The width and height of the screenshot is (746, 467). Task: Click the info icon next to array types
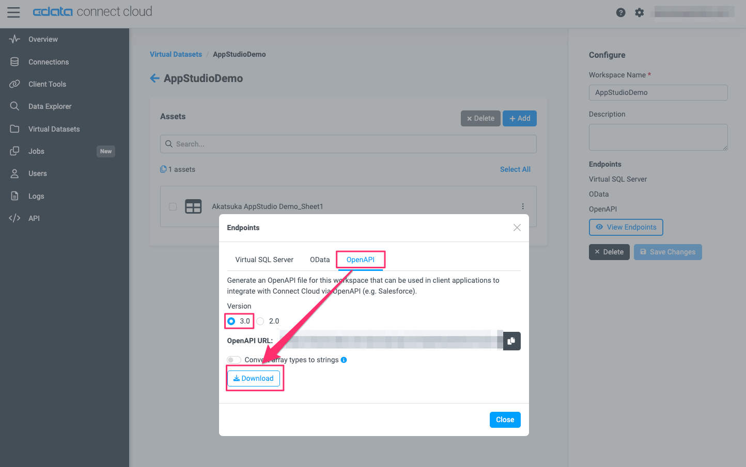[344, 360]
